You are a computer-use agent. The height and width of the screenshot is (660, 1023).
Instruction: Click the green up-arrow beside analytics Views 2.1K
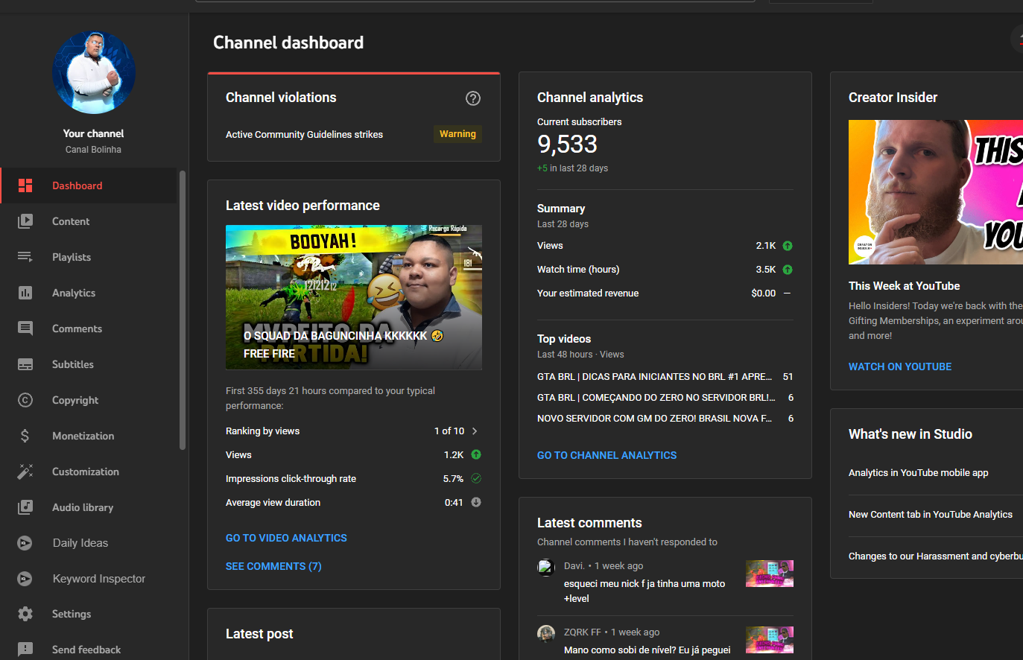(x=788, y=246)
